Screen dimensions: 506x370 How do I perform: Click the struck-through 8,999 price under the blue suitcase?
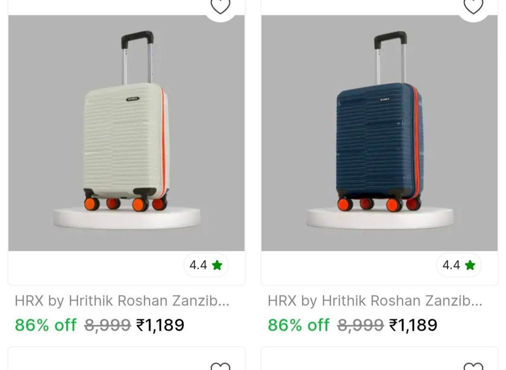coord(361,325)
